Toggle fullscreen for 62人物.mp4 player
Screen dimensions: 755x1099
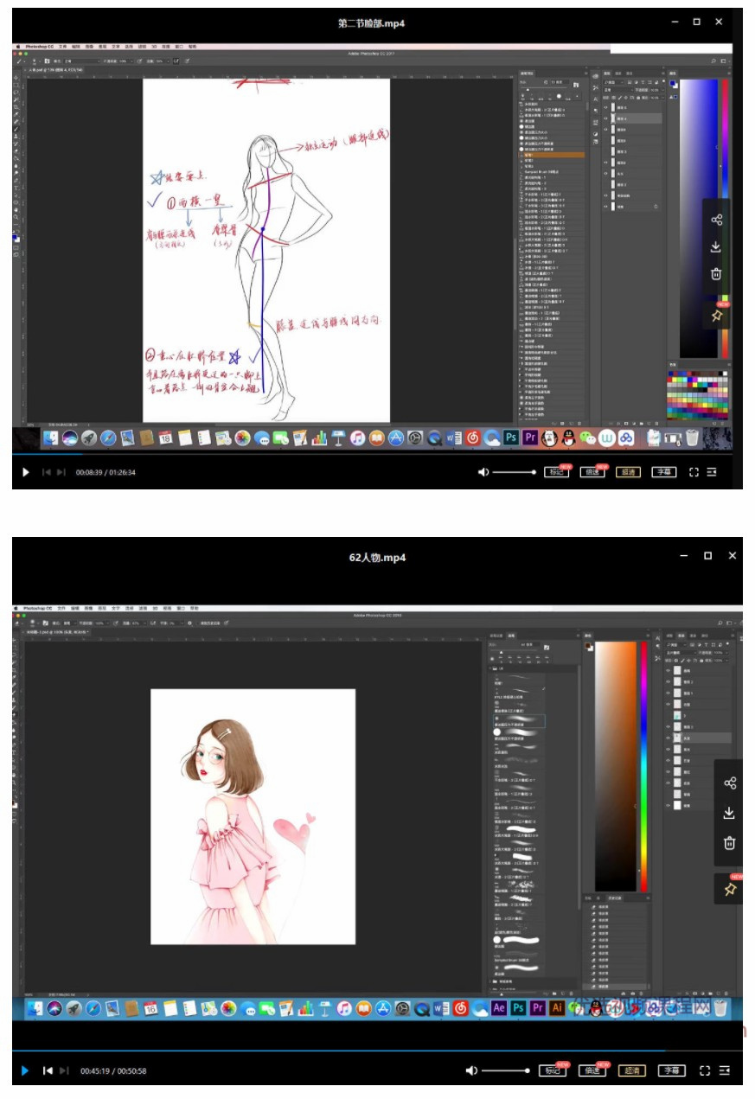point(704,1070)
